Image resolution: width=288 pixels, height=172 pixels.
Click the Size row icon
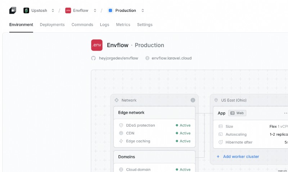(221, 126)
